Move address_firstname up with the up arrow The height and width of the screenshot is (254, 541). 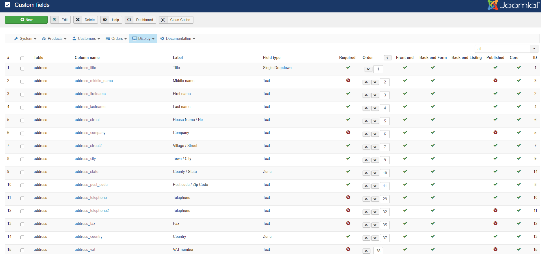pyautogui.click(x=366, y=95)
